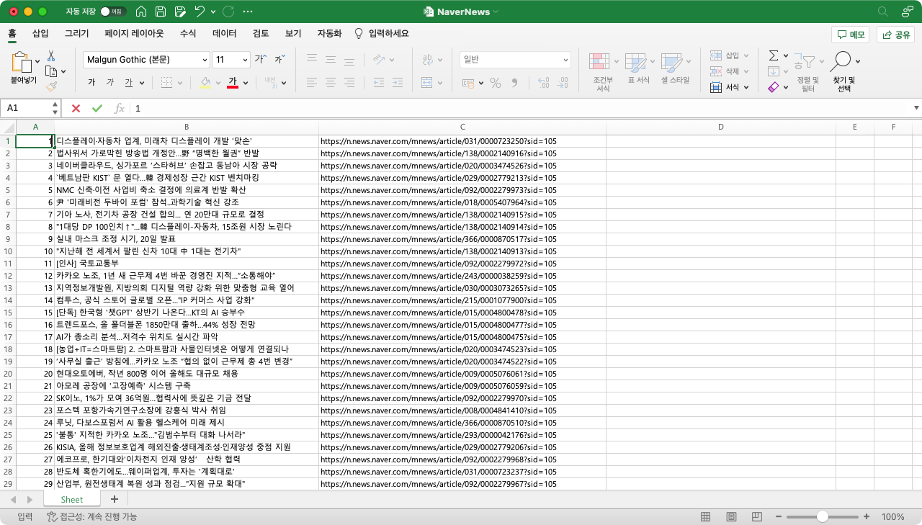This screenshot has width=922, height=525.
Task: Click the cell borders icon
Action: point(166,83)
